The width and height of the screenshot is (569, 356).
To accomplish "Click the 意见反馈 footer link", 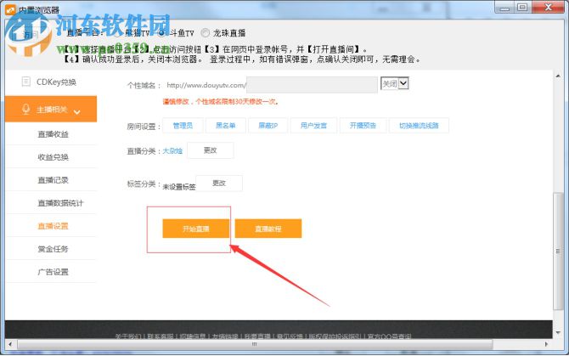I will pos(290,336).
